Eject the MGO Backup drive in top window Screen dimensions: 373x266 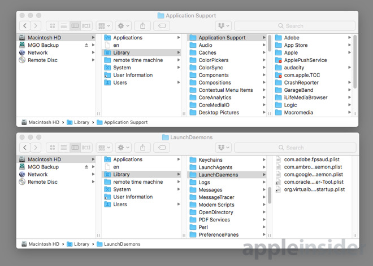(x=86, y=45)
